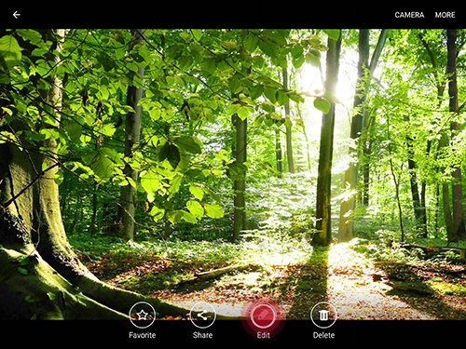The image size is (466, 349).
Task: Tap the Delete trash icon
Action: click(x=323, y=315)
